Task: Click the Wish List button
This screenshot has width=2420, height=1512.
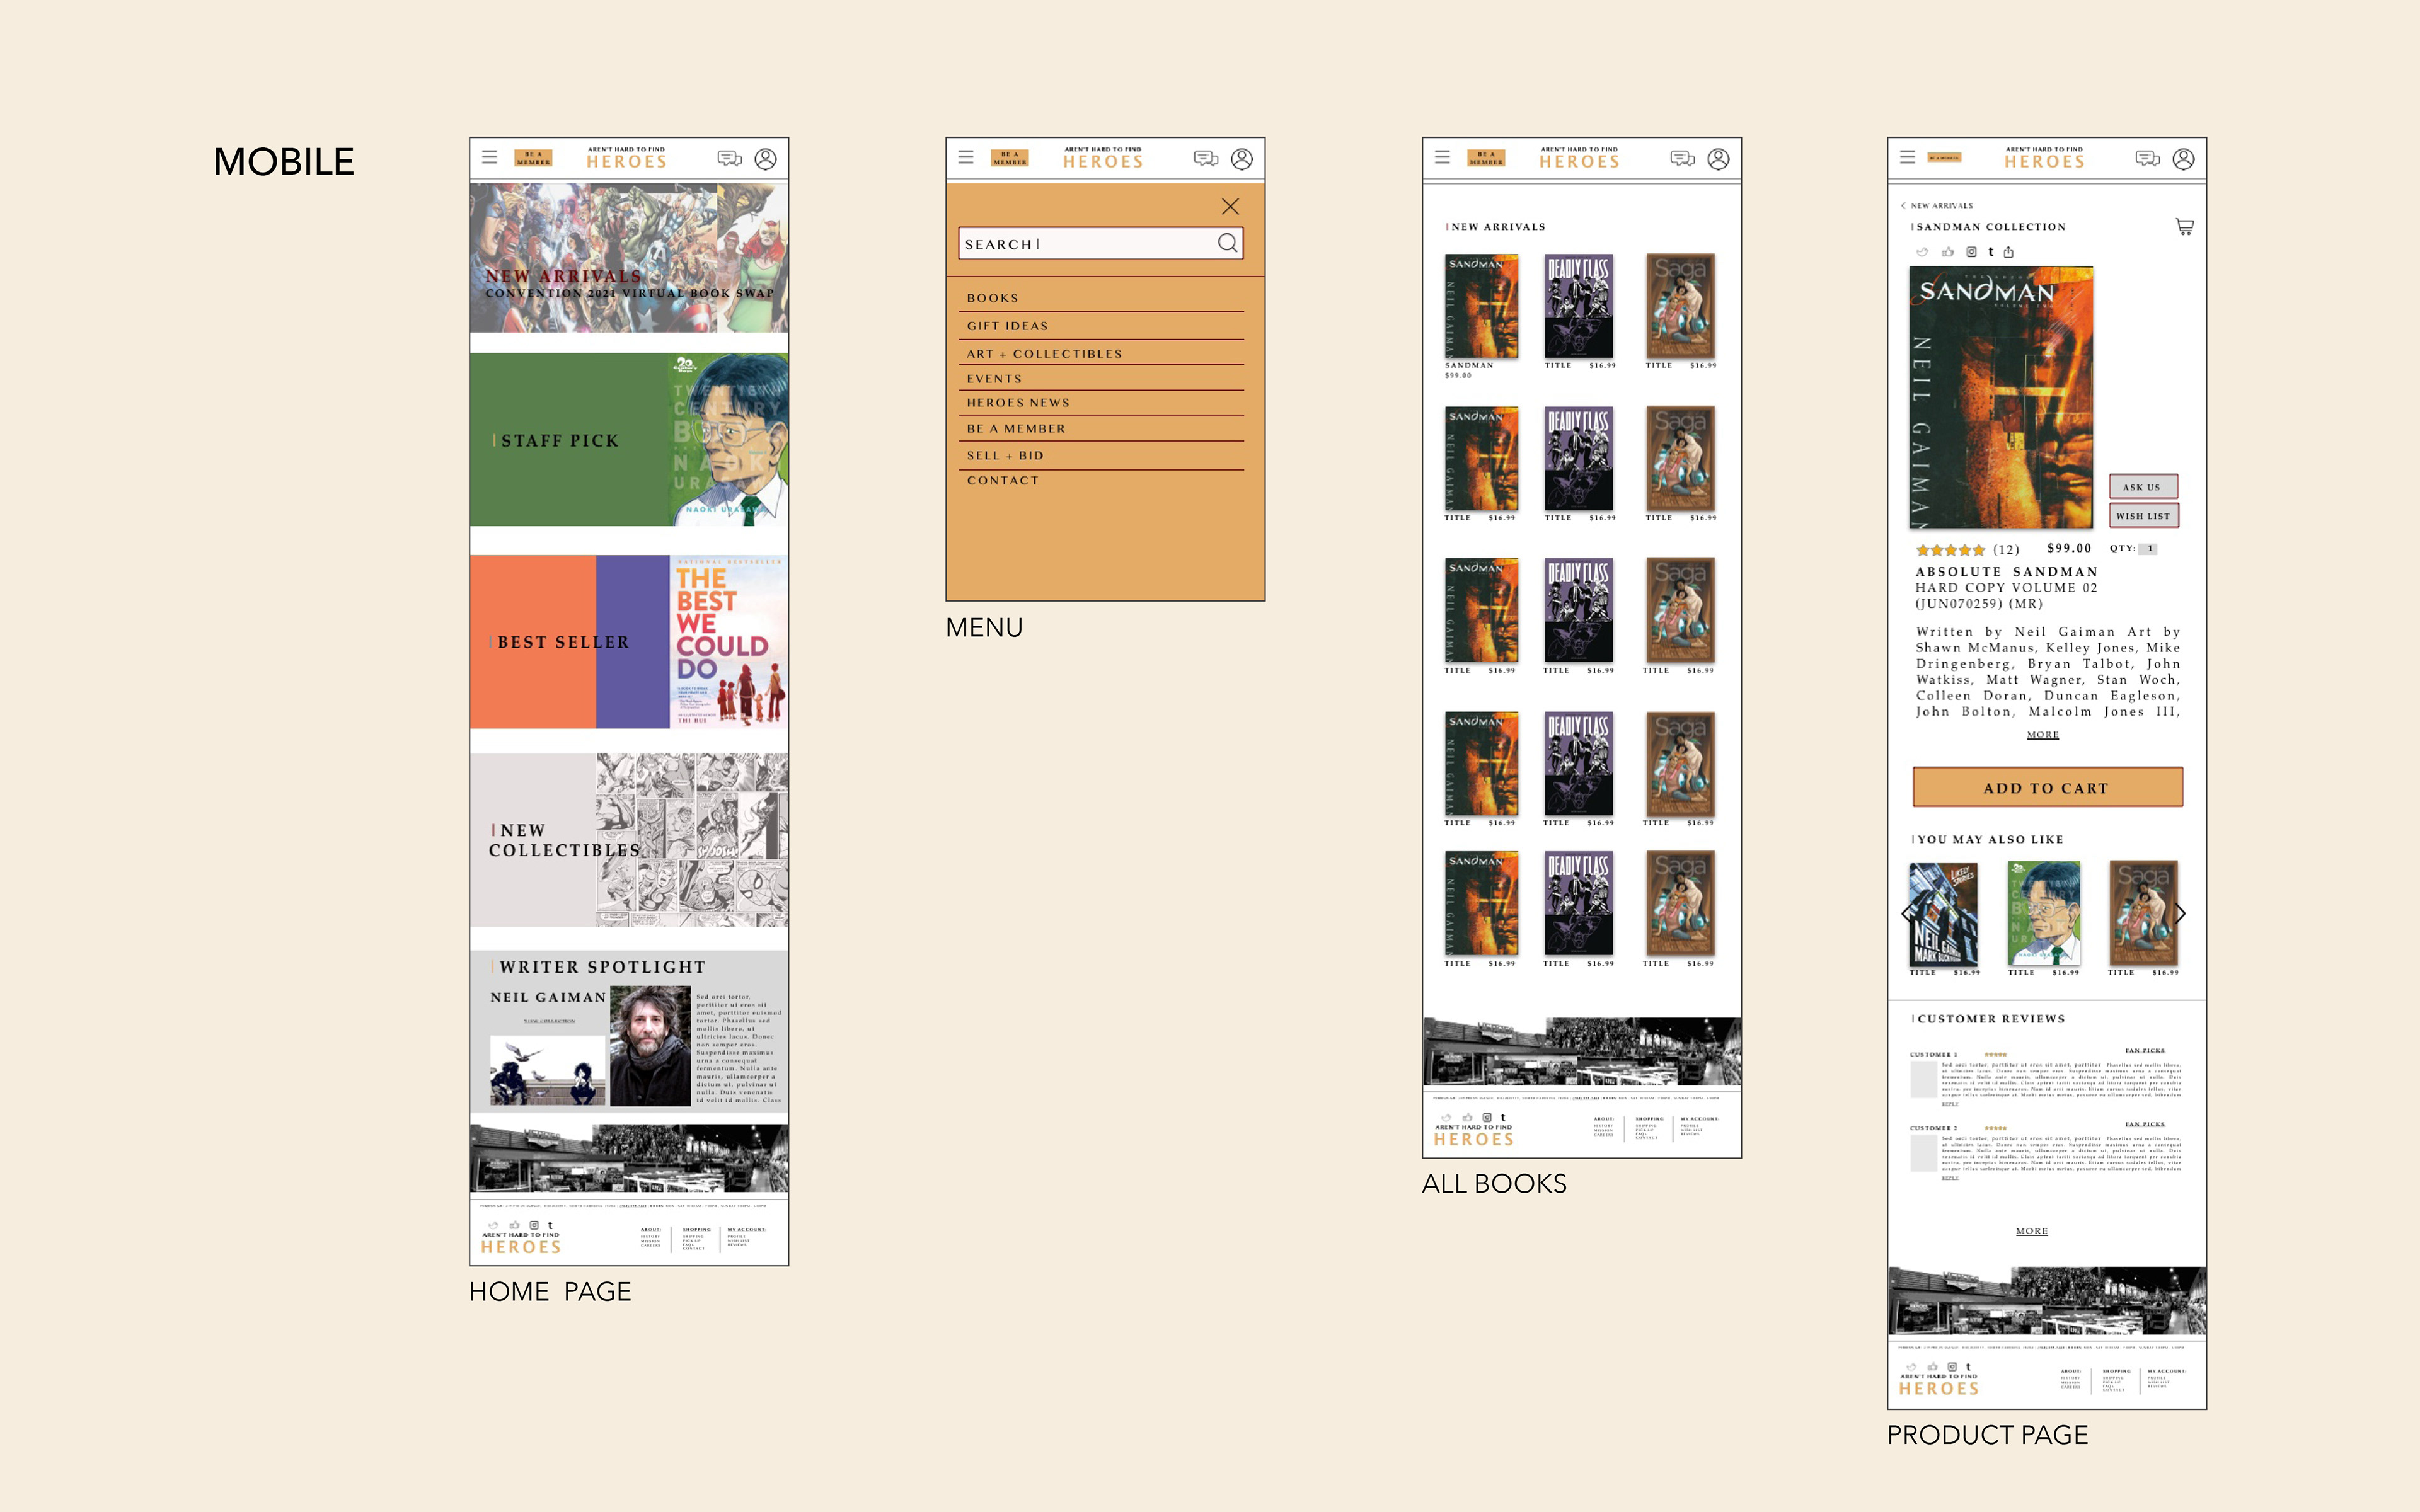Action: coord(2143,516)
